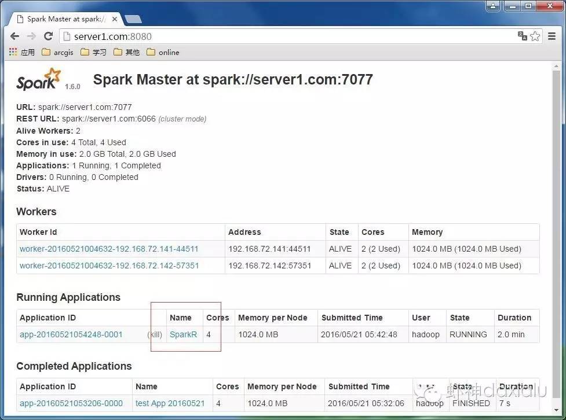Click the REST URL spark://server1.com:6066 text
The width and height of the screenshot is (566, 420).
point(109,119)
